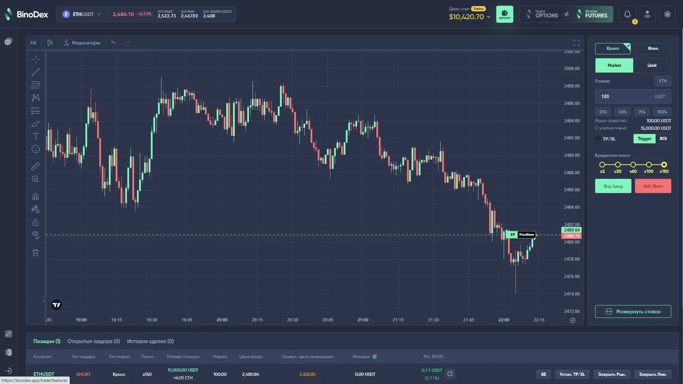Set leverage slider to x2
The height and width of the screenshot is (384, 683).
pyautogui.click(x=602, y=165)
